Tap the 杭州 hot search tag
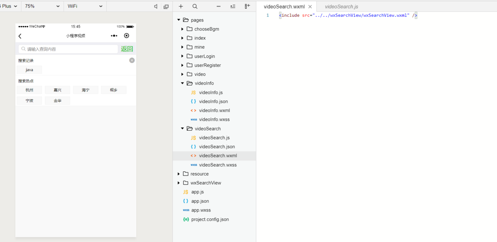The width and height of the screenshot is (497, 242). coord(29,90)
